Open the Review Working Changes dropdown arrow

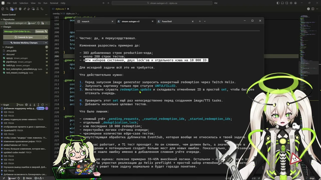(46, 43)
